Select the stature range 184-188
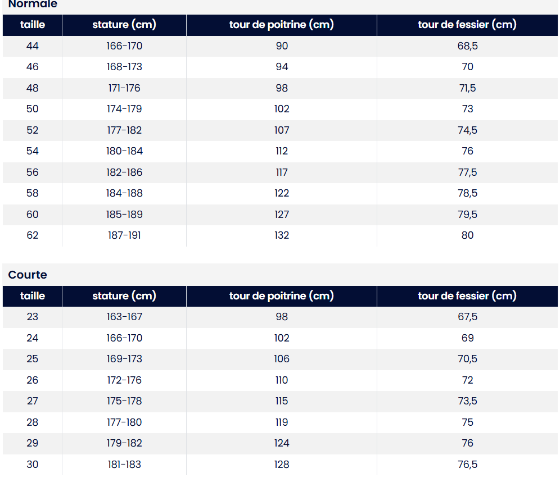Image resolution: width=560 pixels, height=487 pixels. coord(124,193)
